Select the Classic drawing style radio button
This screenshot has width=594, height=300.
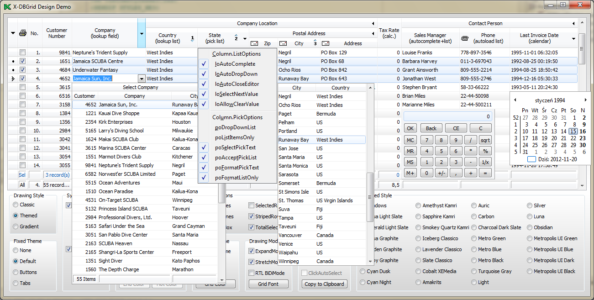click(16, 205)
